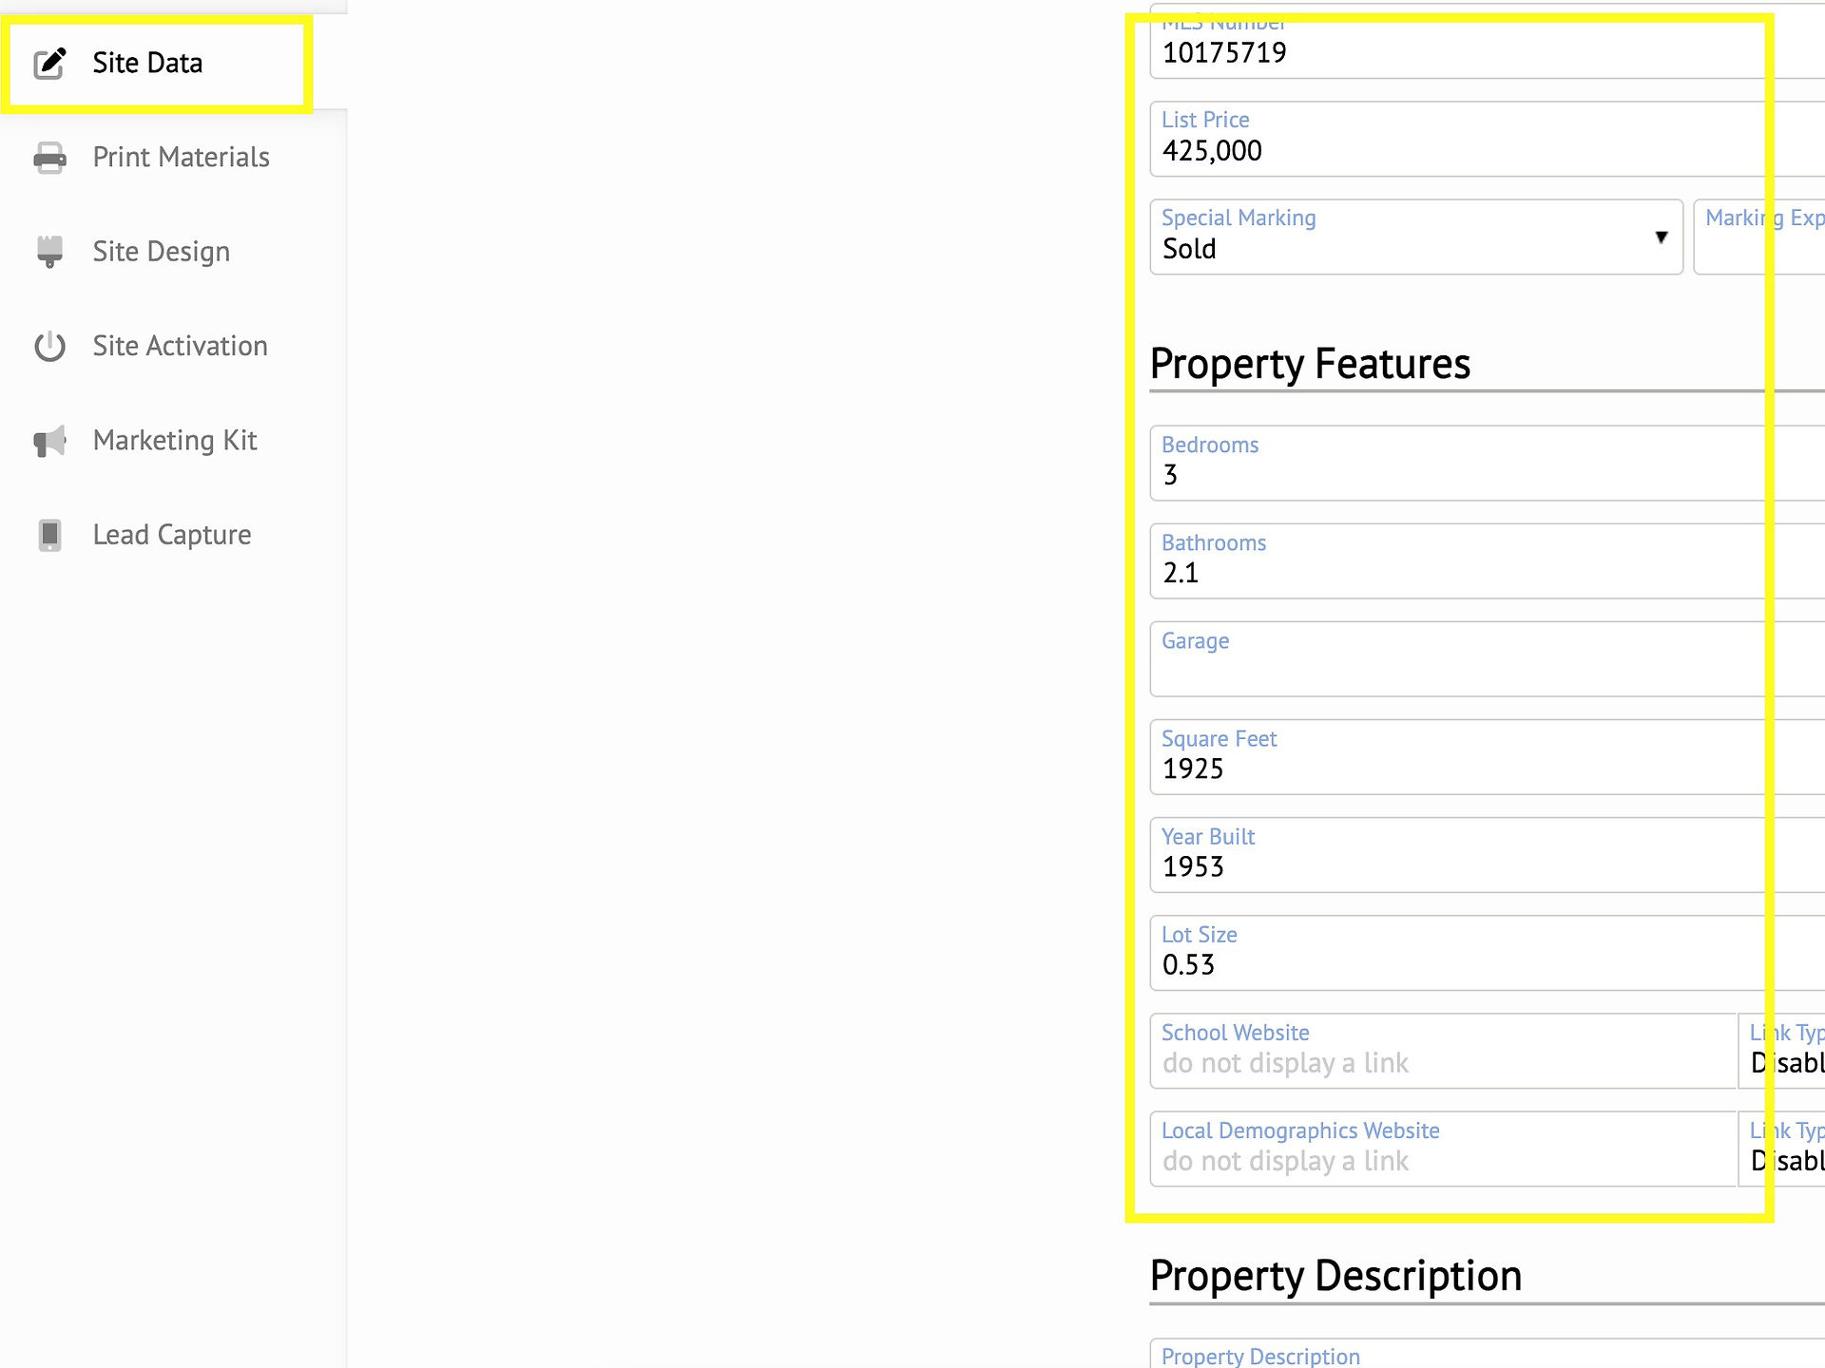Click the Year Built input
The height and width of the screenshot is (1368, 1825).
pyautogui.click(x=1488, y=855)
